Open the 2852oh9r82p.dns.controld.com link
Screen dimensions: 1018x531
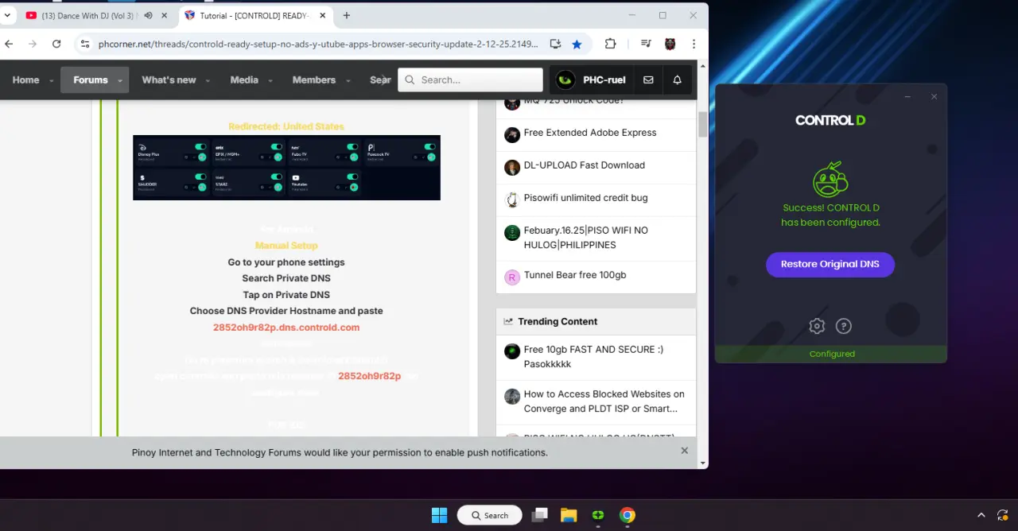(x=286, y=328)
